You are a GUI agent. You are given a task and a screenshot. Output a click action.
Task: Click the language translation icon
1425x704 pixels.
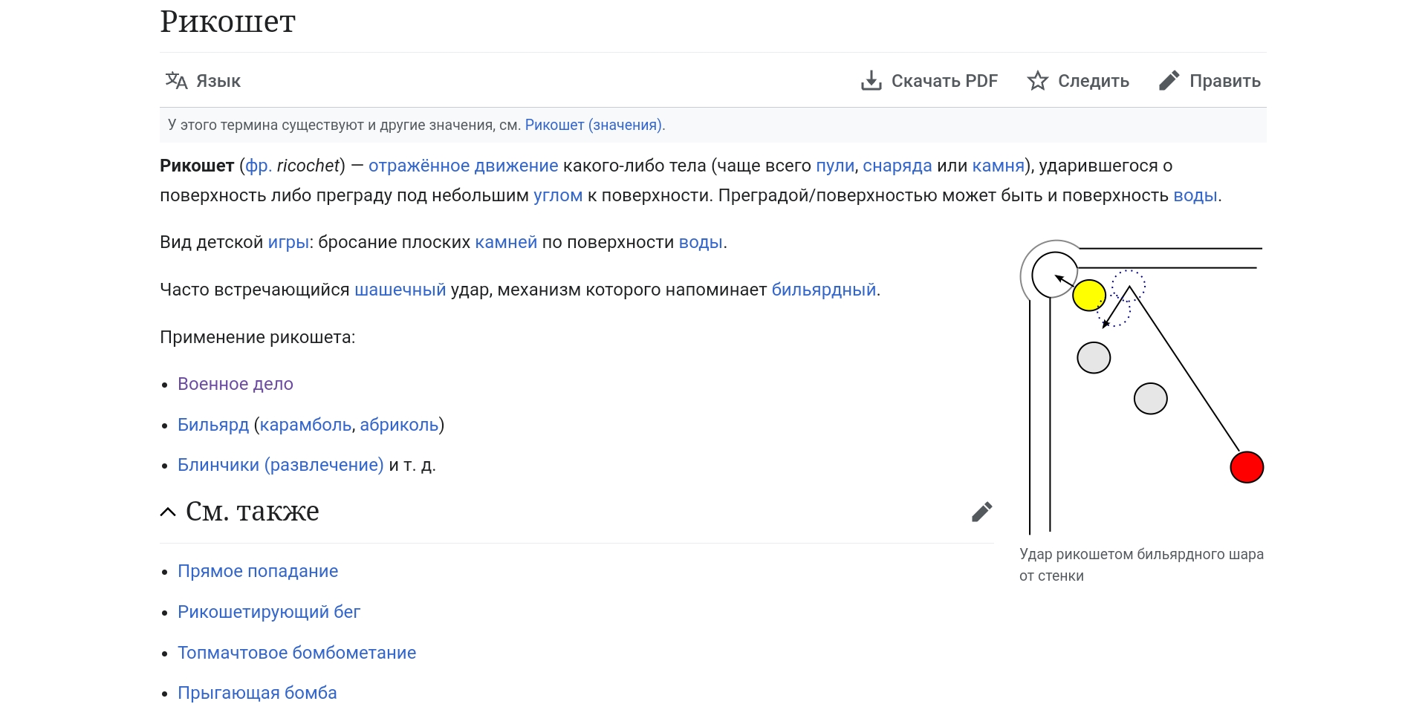click(176, 80)
